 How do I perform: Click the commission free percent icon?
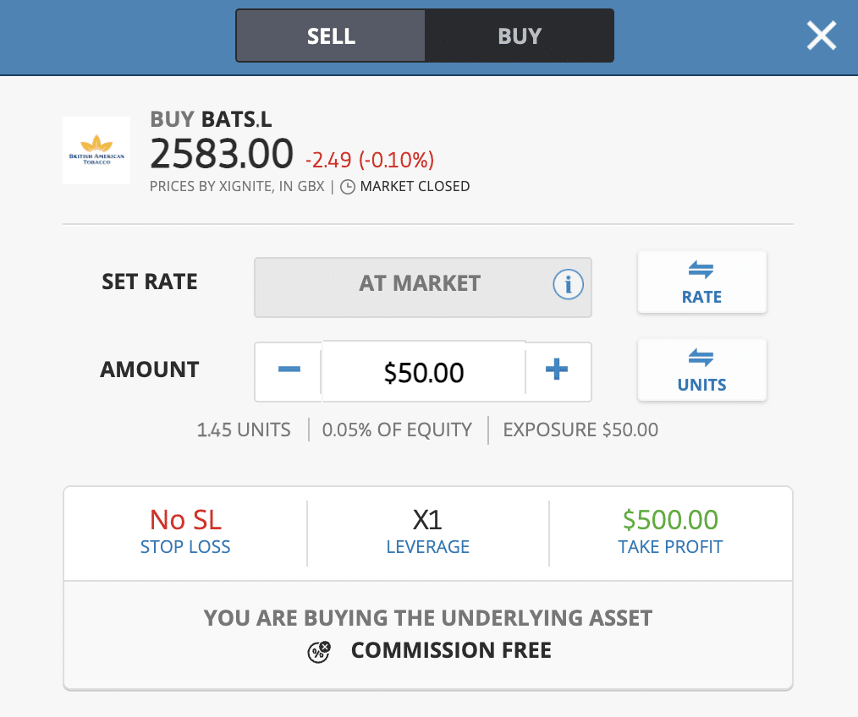tap(319, 651)
